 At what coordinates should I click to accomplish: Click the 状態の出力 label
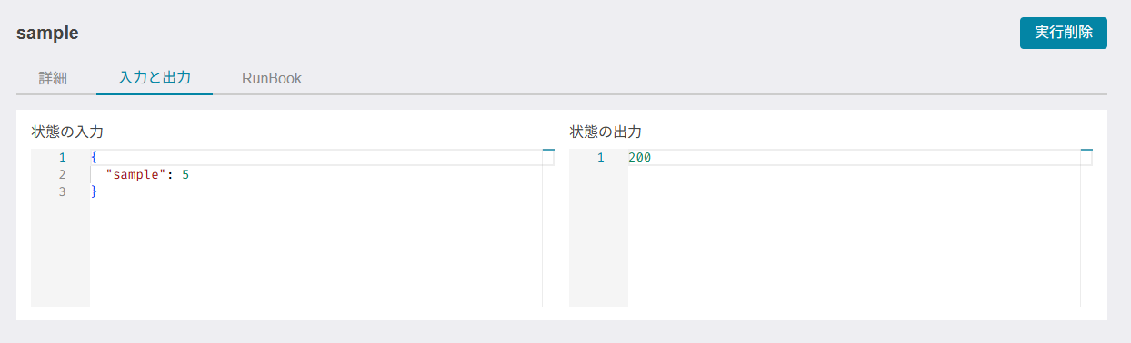(606, 132)
